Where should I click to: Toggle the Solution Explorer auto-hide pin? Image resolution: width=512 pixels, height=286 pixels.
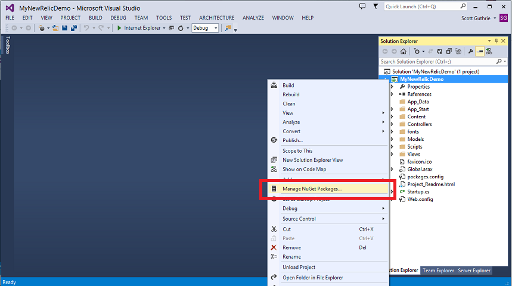[496, 41]
